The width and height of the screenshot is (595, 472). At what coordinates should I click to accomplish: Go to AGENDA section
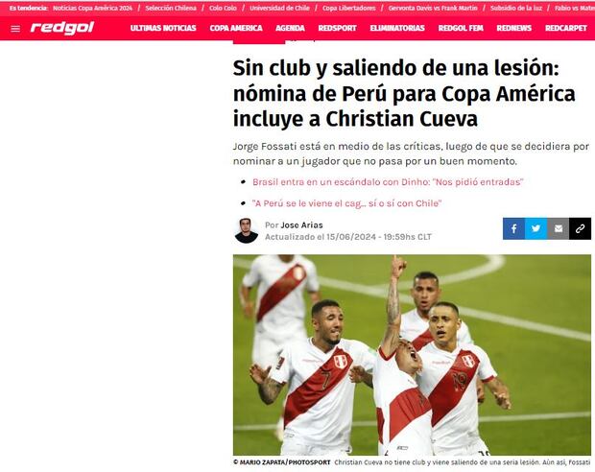[290, 28]
